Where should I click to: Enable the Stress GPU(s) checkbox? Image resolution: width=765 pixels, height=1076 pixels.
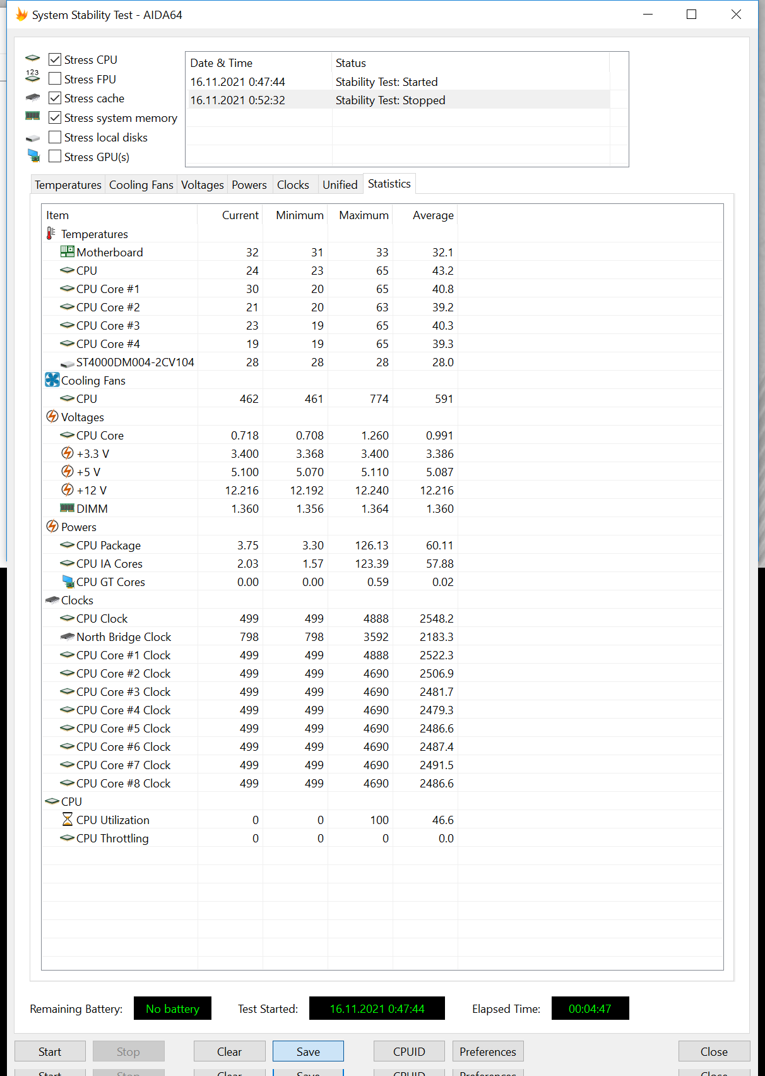tap(55, 157)
